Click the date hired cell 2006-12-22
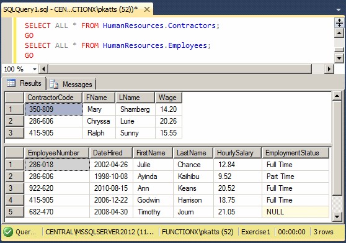Screen dimensions: 346x243 pyautogui.click(x=111, y=200)
